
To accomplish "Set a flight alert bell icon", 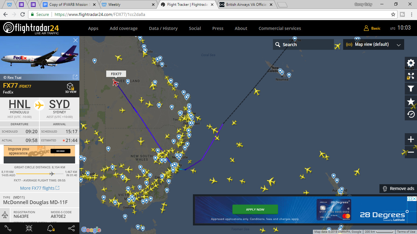I will pyautogui.click(x=50, y=228).
